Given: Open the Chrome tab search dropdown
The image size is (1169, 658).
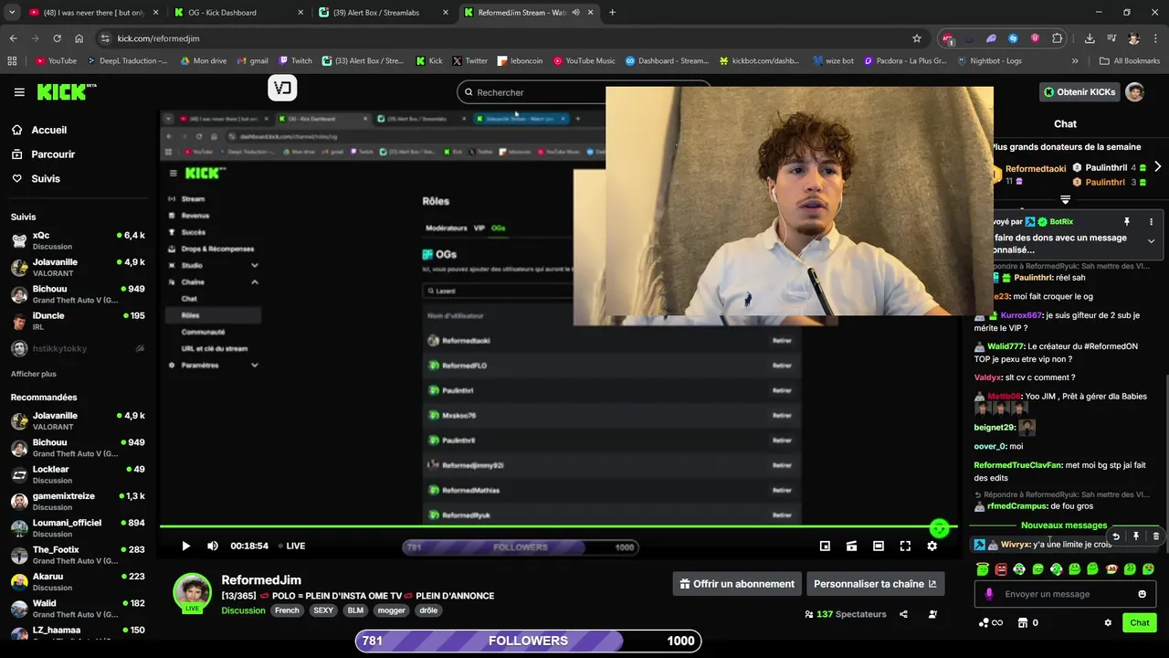Looking at the screenshot, I should (x=12, y=13).
